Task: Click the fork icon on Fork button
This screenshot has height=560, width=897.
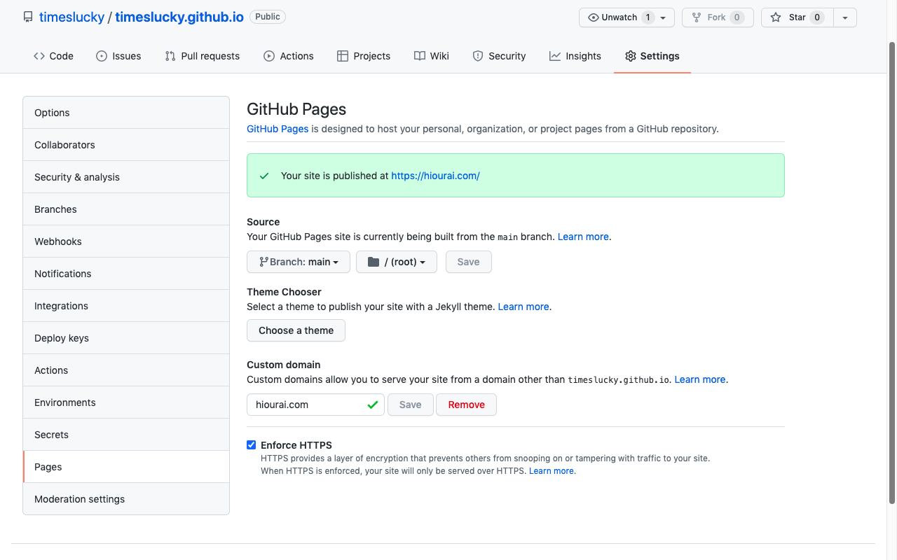Action: pos(697,17)
